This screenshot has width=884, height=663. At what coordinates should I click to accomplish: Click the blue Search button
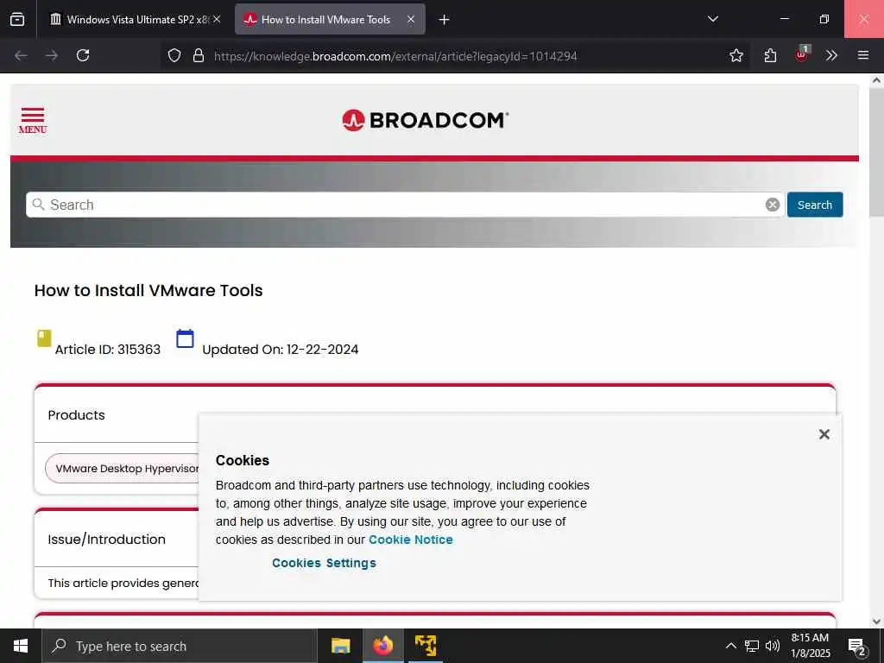click(815, 205)
